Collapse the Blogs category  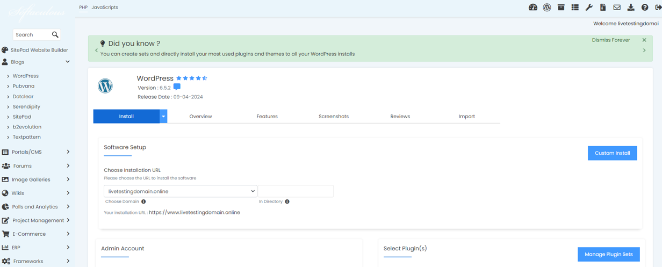68,62
